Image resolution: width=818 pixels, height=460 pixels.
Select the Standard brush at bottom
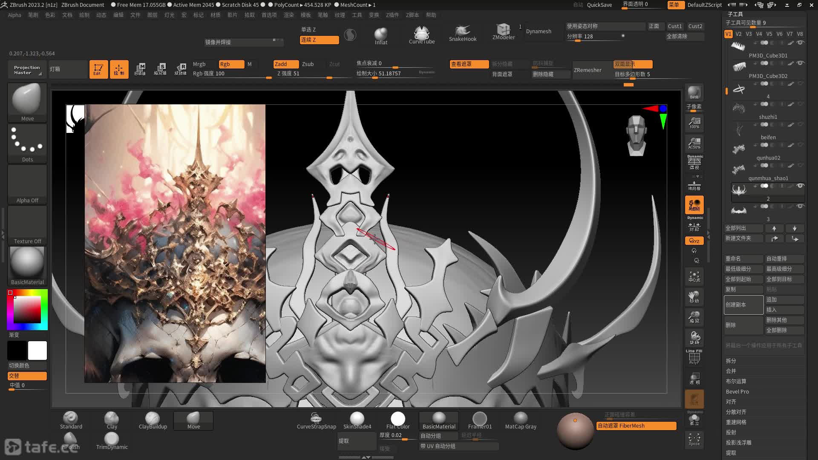point(71,420)
